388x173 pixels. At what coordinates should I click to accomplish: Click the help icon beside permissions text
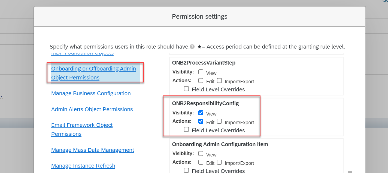[x=192, y=47]
